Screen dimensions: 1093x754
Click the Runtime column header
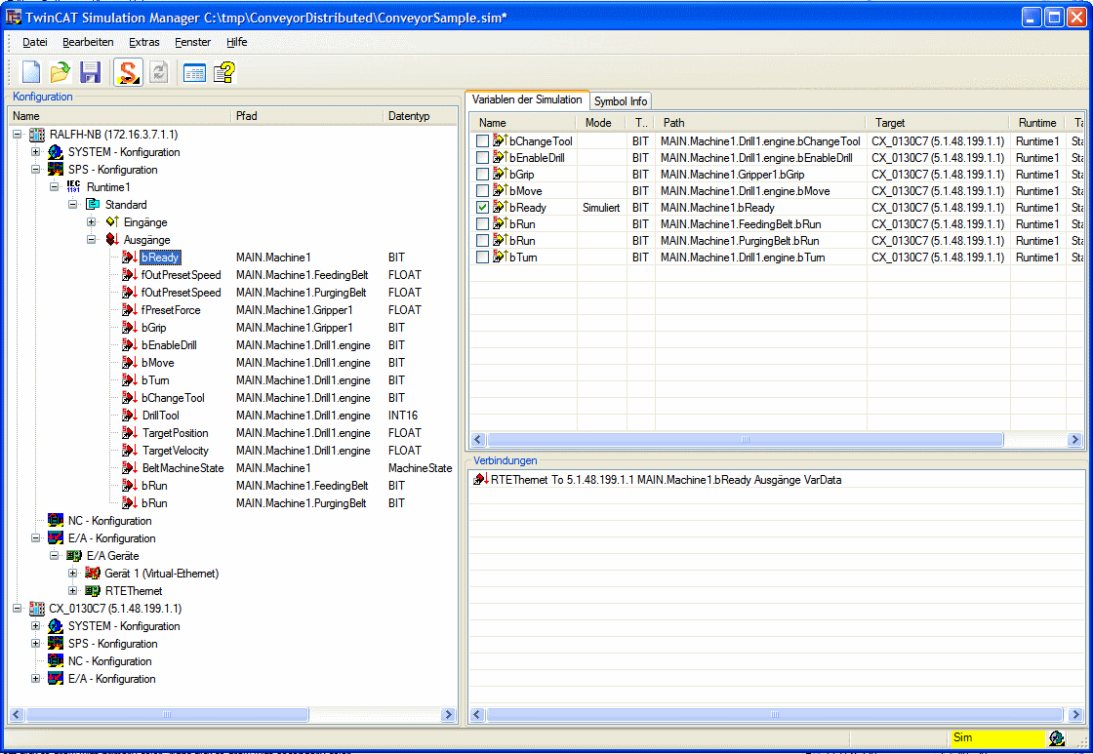[1038, 123]
